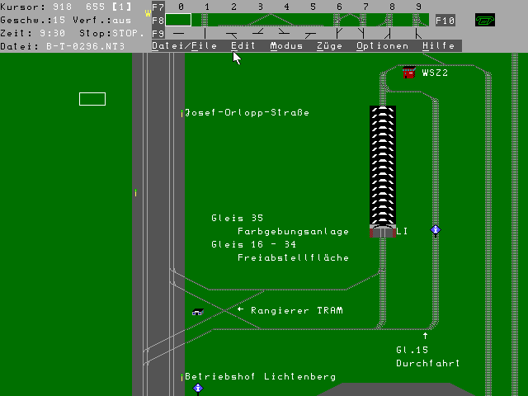Click the white rectangle cursor on the map

tap(92, 99)
